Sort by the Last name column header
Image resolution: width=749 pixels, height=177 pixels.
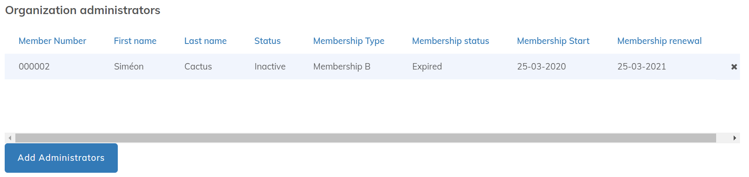[205, 41]
